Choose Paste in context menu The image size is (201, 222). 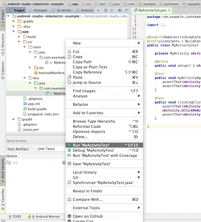pyautogui.click(x=104, y=77)
